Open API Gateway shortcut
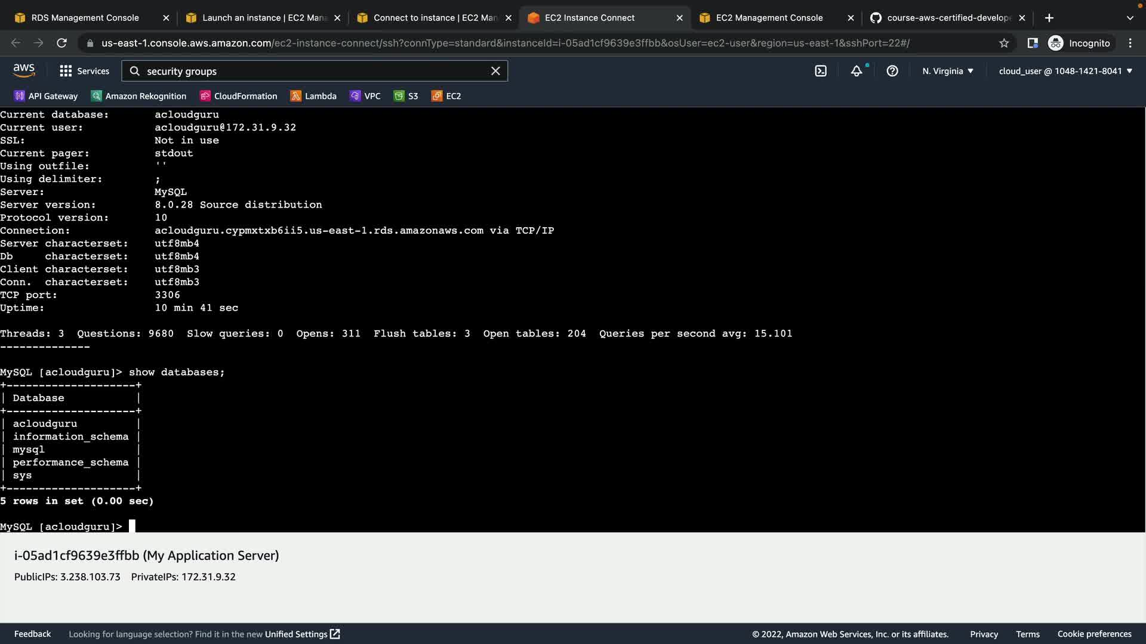 coord(46,96)
